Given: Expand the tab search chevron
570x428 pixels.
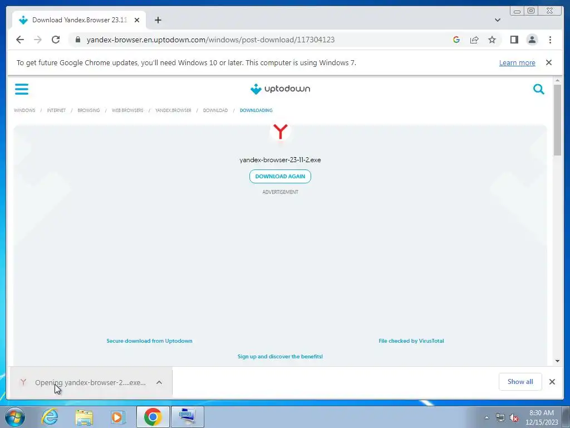Looking at the screenshot, I should [497, 20].
